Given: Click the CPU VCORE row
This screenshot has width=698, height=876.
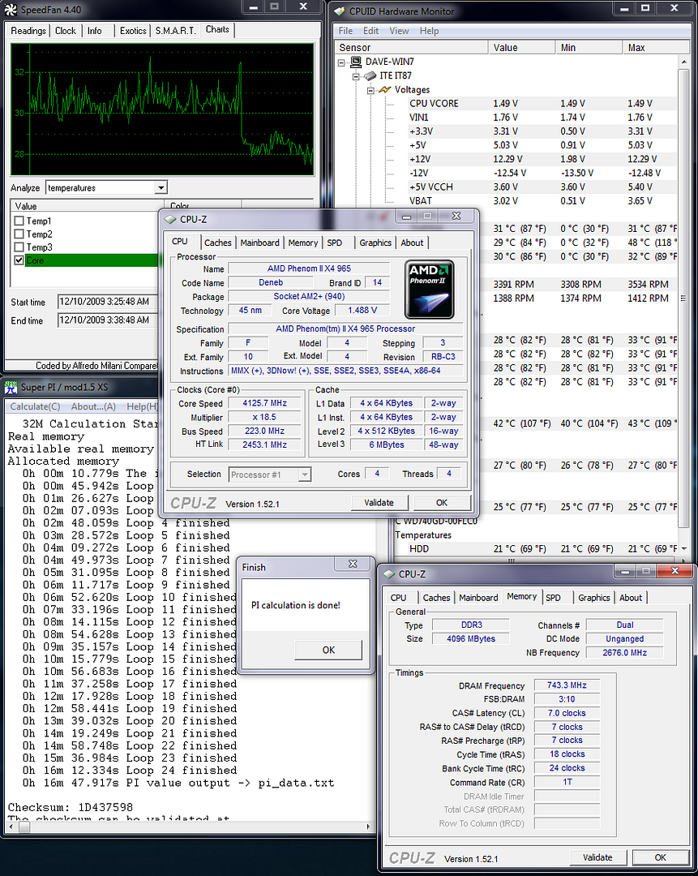Looking at the screenshot, I should click(x=542, y=103).
